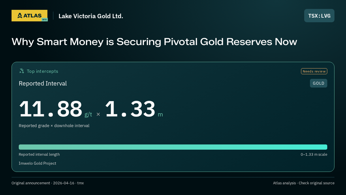
Task: Click the Needs review badge
Action: [x=314, y=71]
